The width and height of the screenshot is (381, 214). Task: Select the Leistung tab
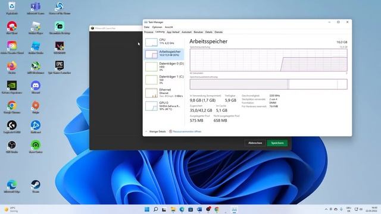[160, 32]
